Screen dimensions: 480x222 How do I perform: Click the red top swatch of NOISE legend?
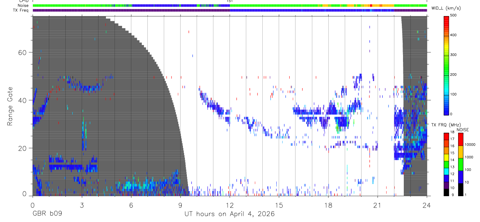click(460, 139)
